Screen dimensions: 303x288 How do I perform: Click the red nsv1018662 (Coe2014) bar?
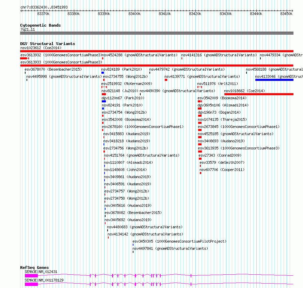(x=259, y=94)
